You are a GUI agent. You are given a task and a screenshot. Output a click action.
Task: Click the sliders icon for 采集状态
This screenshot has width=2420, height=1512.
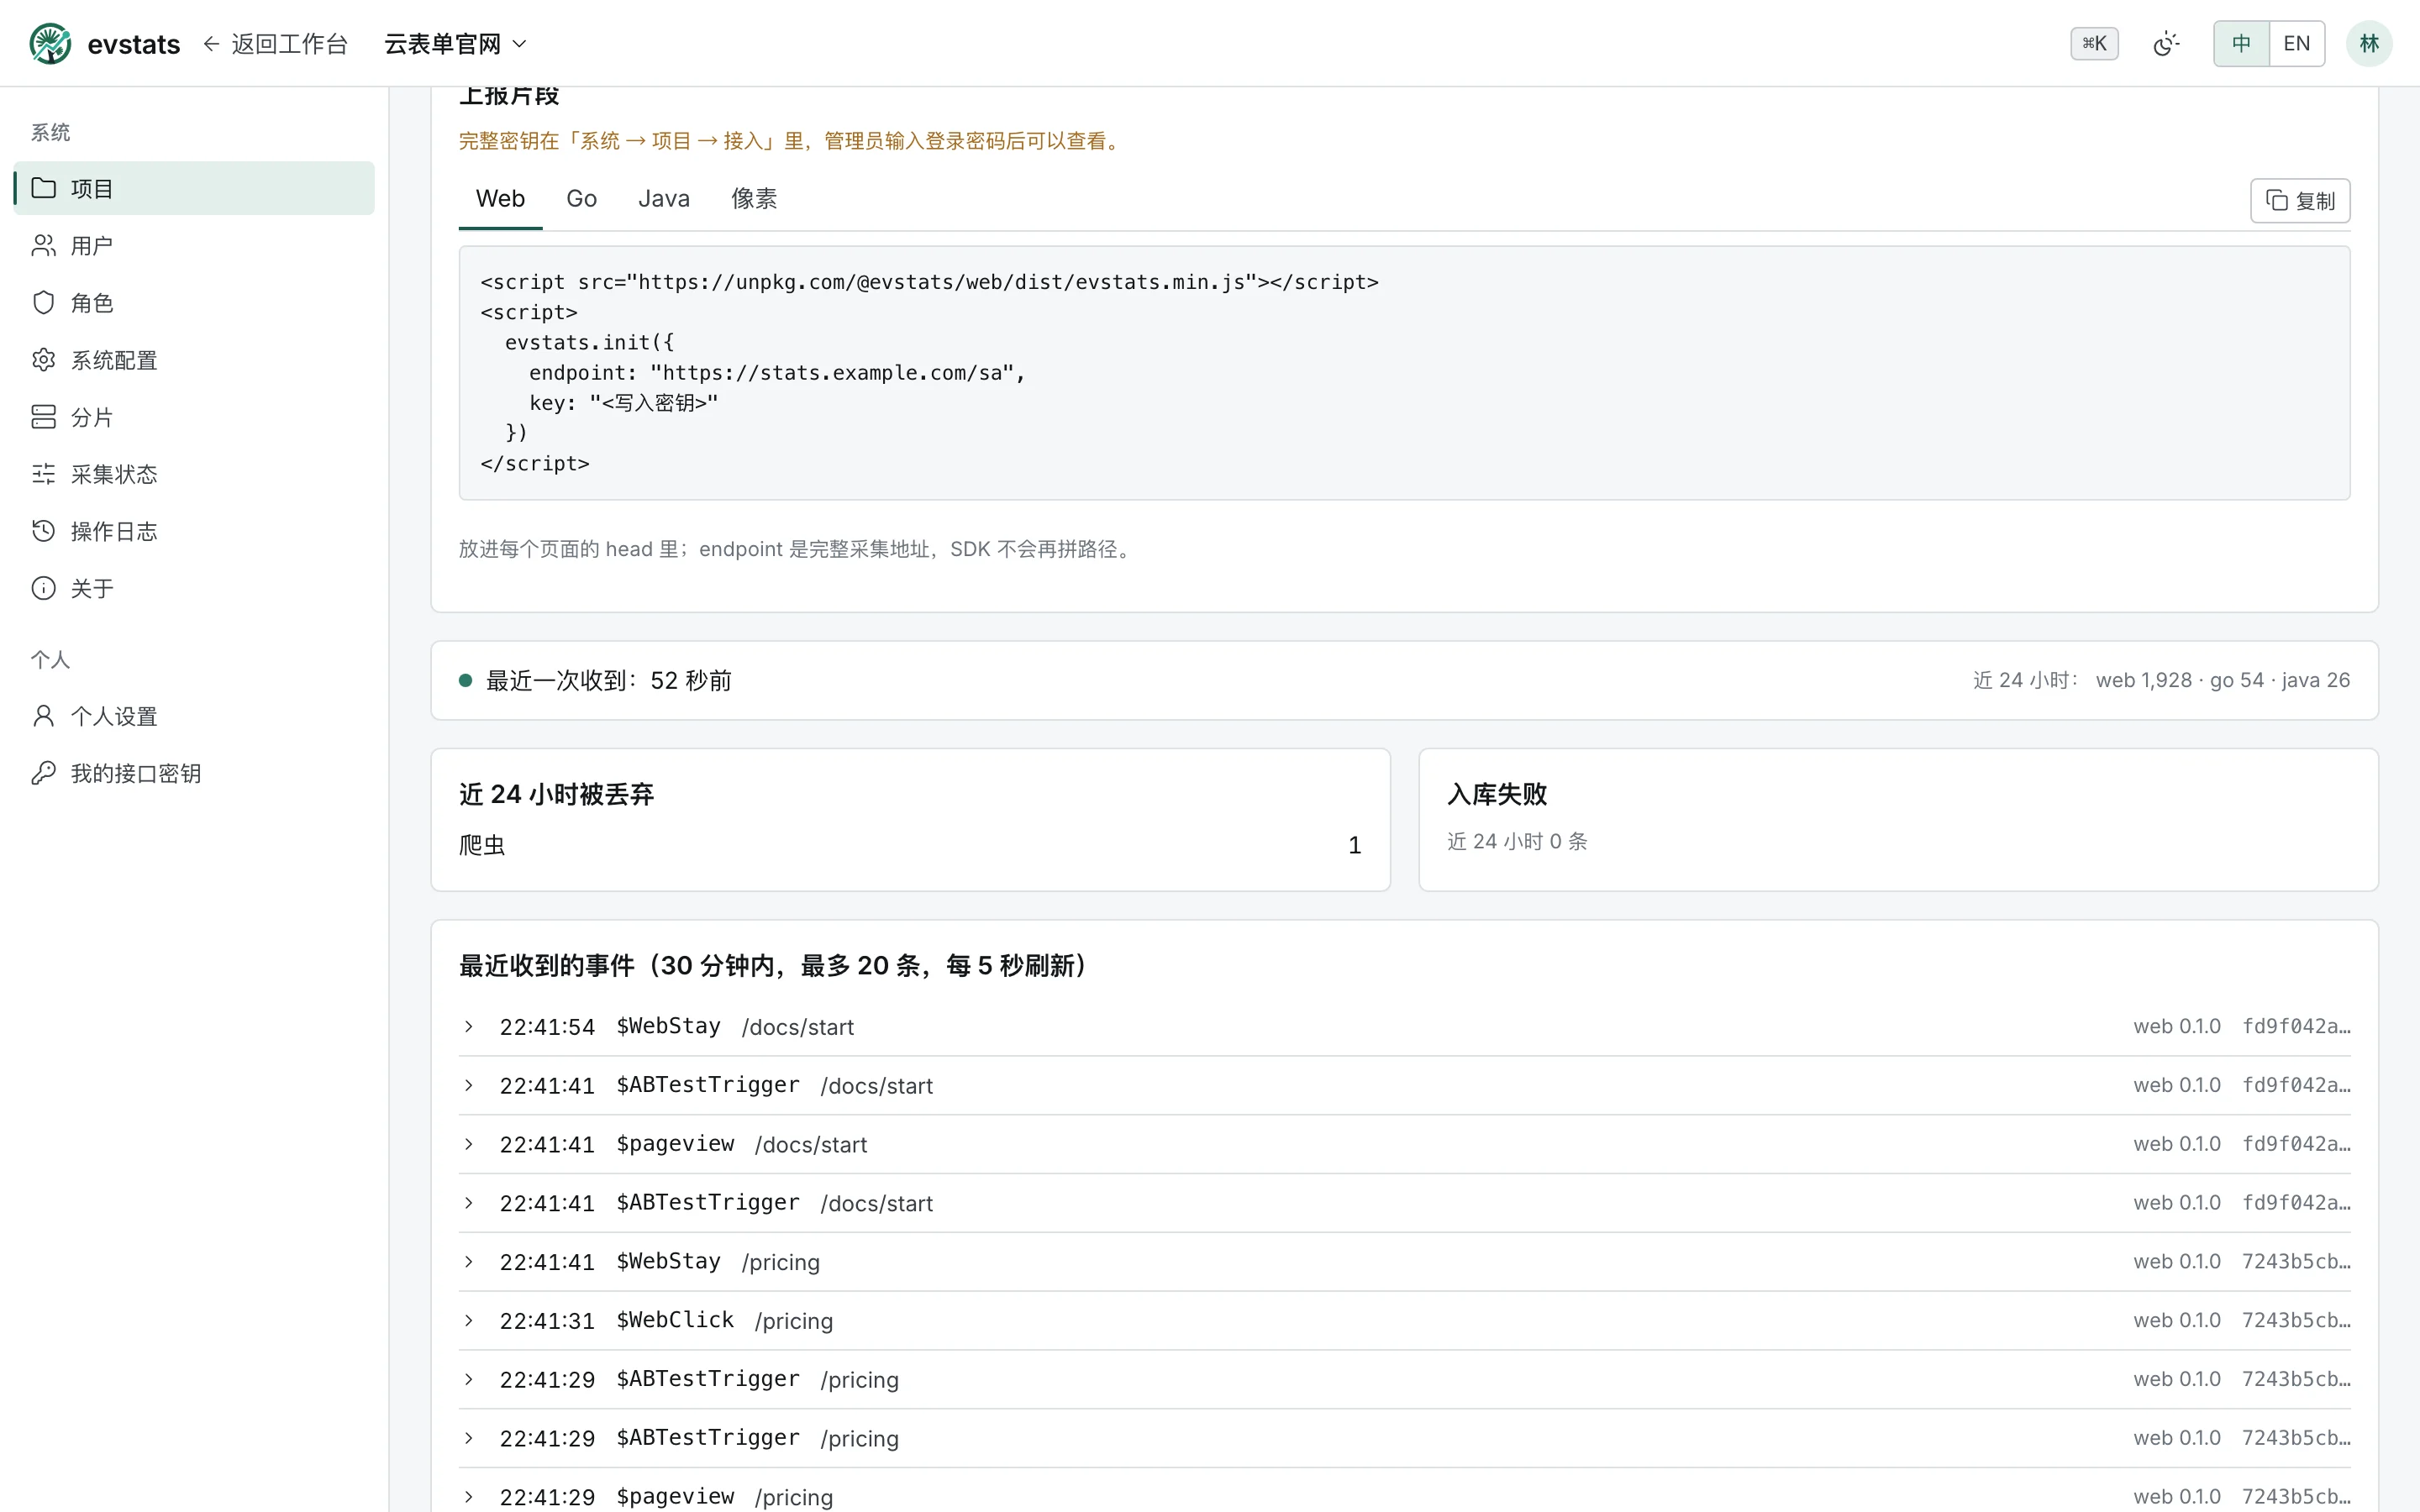[x=43, y=473]
